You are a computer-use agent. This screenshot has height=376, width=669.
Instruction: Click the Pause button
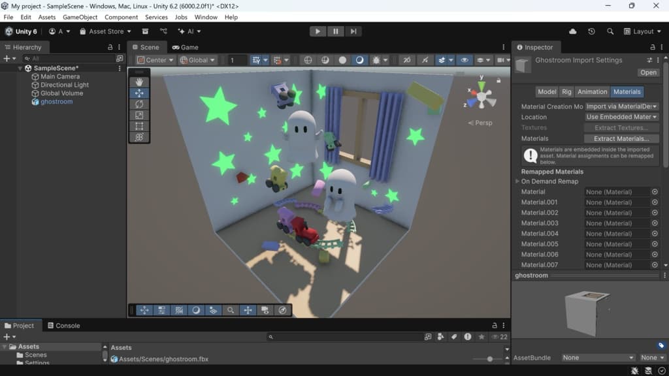click(335, 31)
